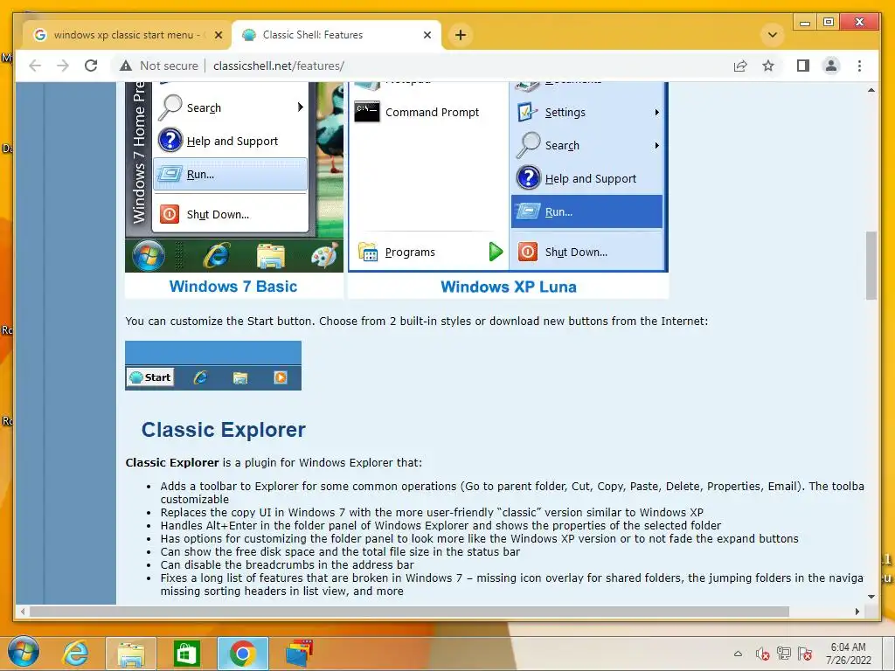Click the Windows XP Luna start menu screenshot
This screenshot has height=671, width=895.
coord(508,176)
